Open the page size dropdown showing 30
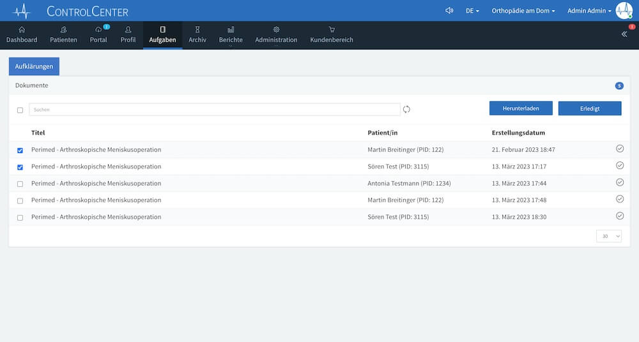 point(609,236)
